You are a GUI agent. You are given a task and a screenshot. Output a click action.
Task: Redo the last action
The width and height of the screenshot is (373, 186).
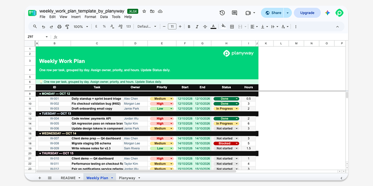point(51,27)
